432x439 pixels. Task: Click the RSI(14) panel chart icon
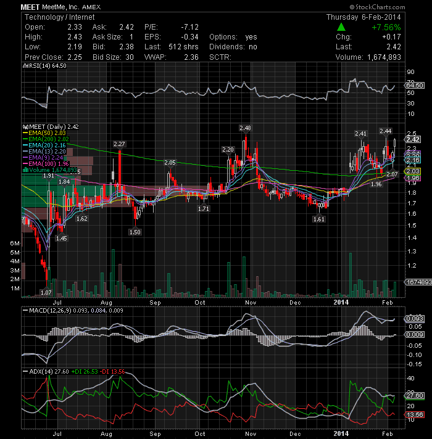[25, 66]
